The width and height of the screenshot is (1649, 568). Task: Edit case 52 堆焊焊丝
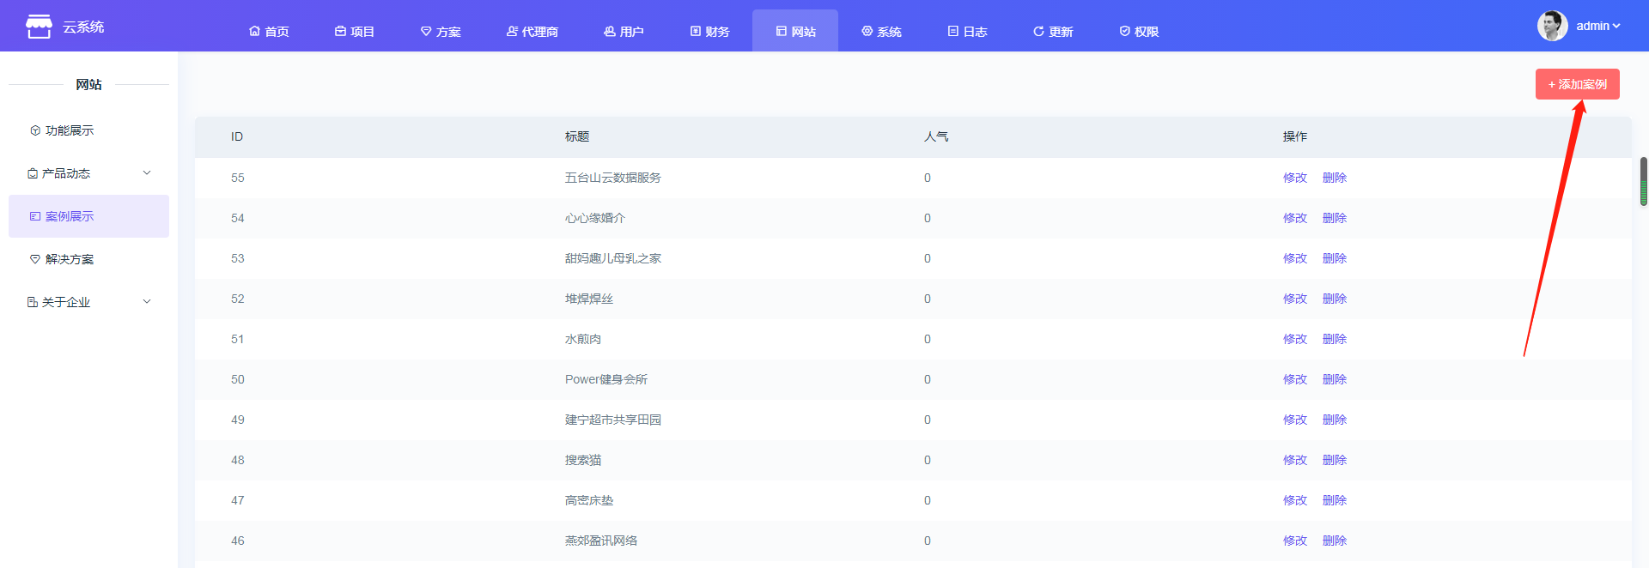(x=1295, y=299)
